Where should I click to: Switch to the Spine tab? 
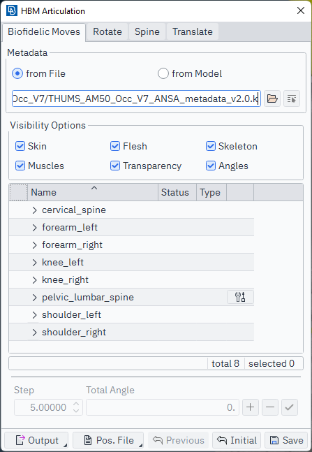(x=147, y=31)
